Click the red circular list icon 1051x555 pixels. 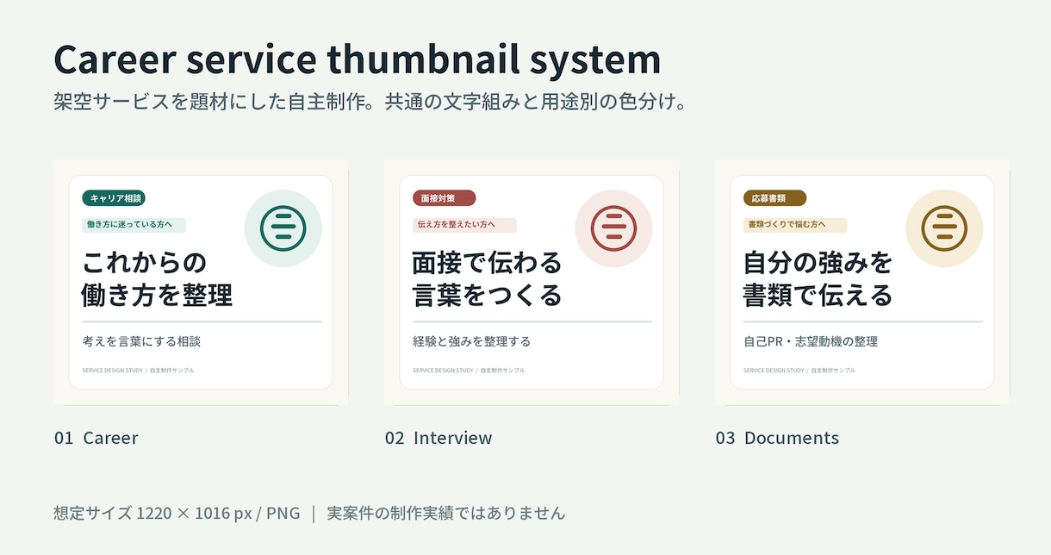(x=613, y=228)
